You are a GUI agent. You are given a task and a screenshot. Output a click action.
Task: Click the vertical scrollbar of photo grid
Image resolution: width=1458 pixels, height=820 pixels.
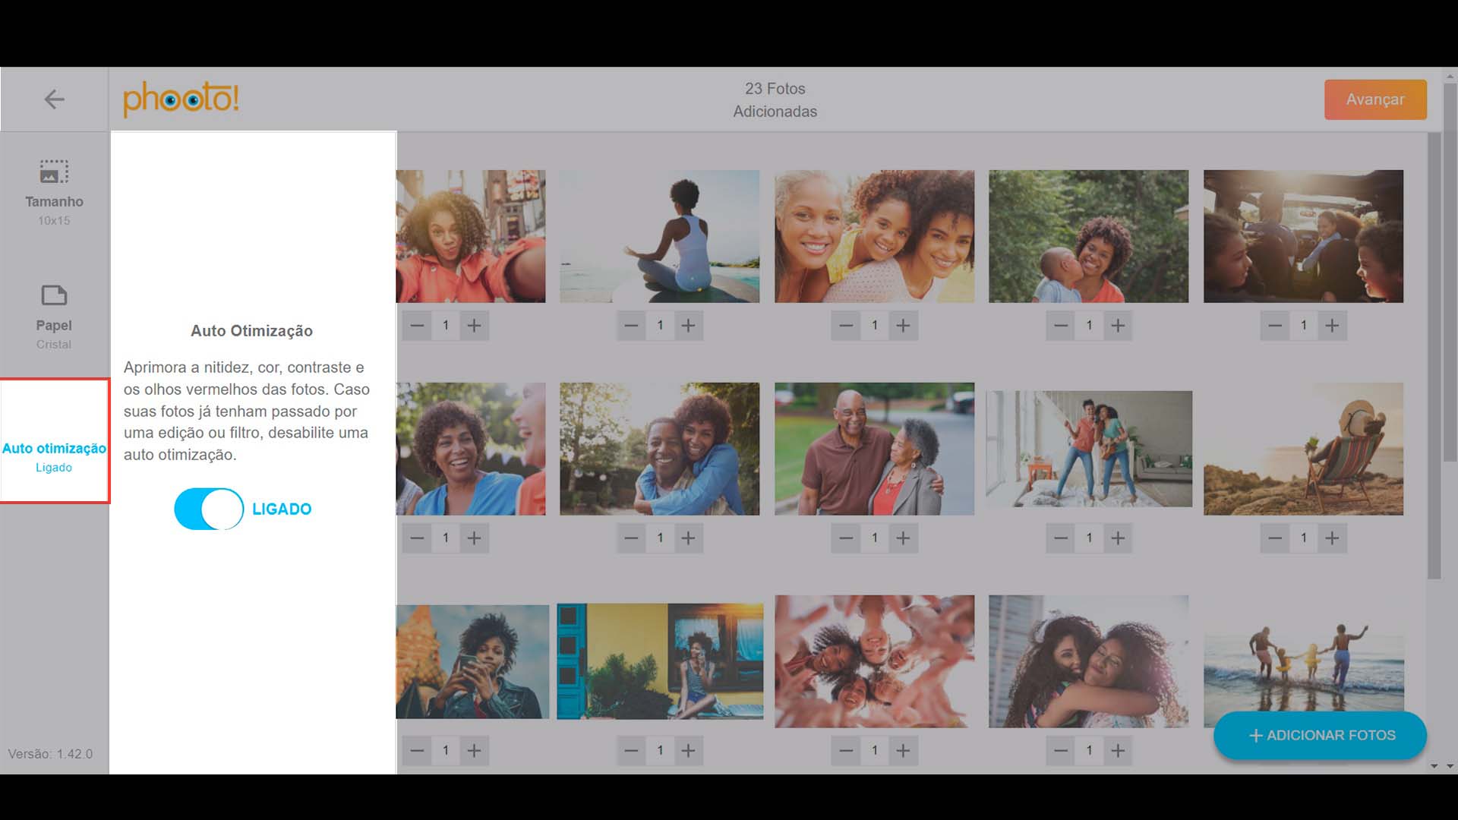1434,357
